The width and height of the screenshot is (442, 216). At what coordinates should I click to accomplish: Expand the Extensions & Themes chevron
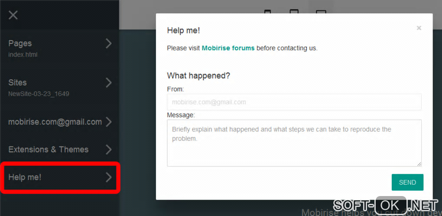(x=109, y=150)
